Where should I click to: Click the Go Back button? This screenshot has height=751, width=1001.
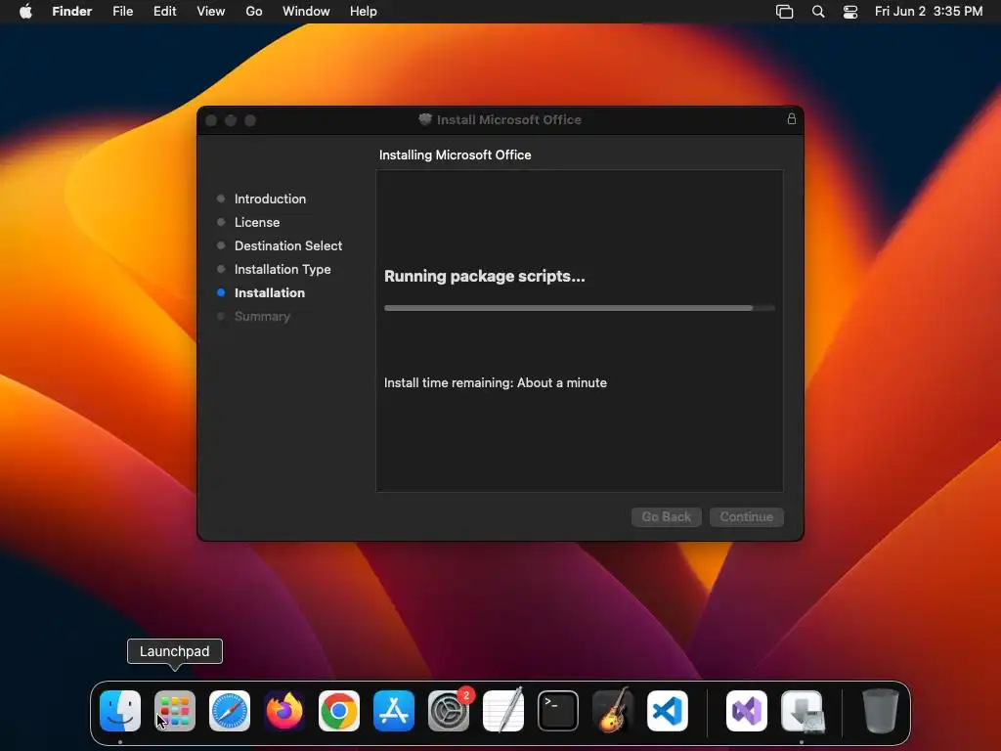[667, 516]
